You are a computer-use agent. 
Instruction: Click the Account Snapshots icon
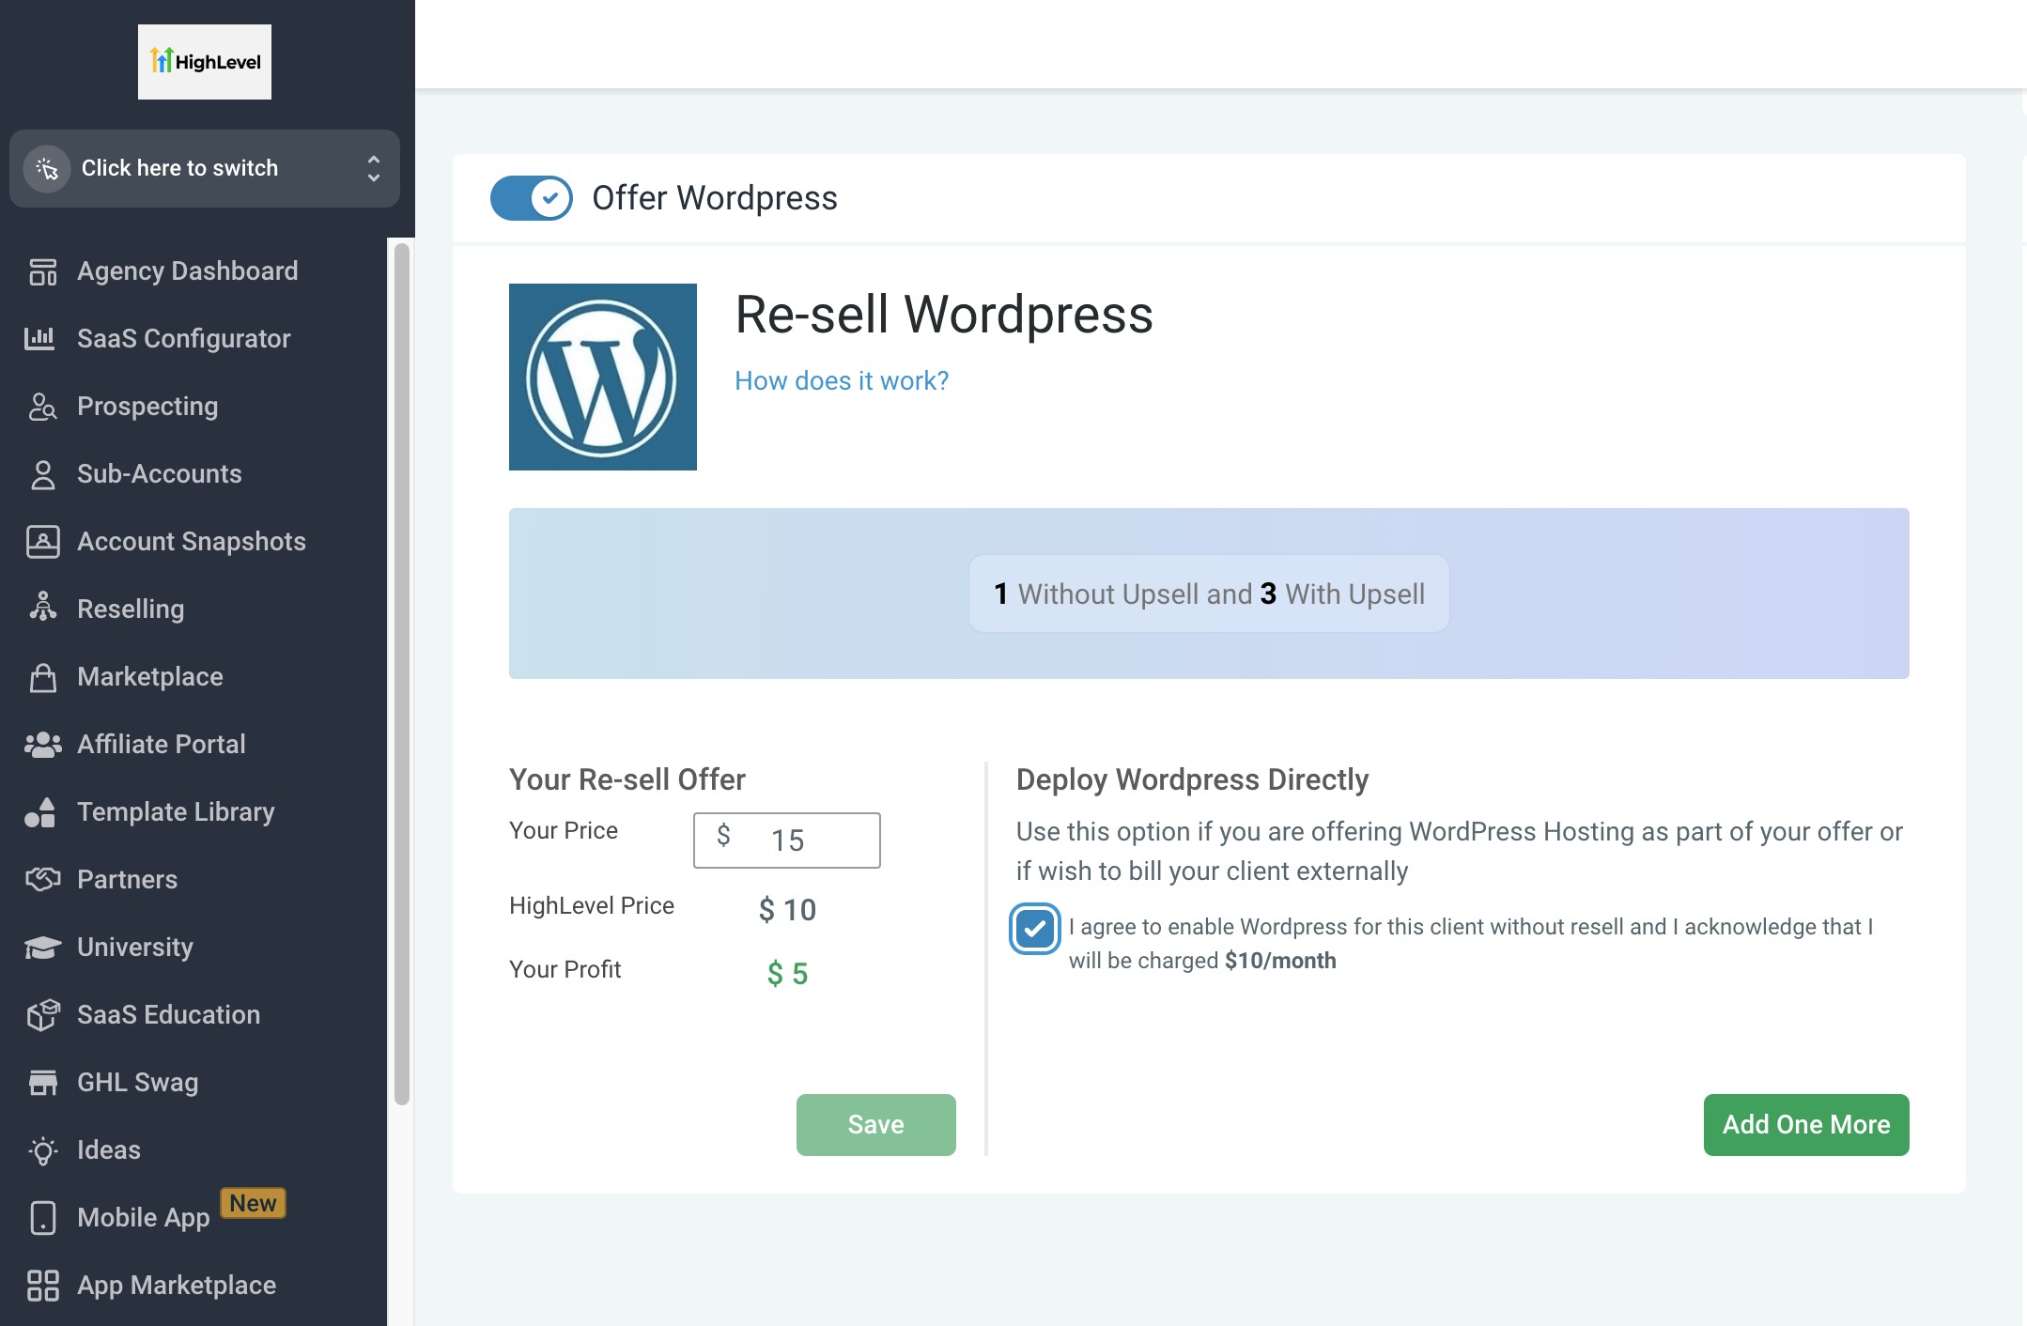click(43, 542)
